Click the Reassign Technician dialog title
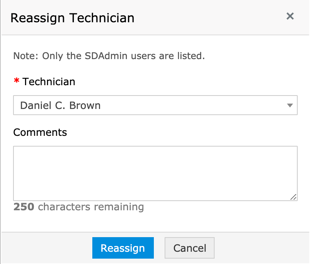The width and height of the screenshot is (310, 264). 72,18
